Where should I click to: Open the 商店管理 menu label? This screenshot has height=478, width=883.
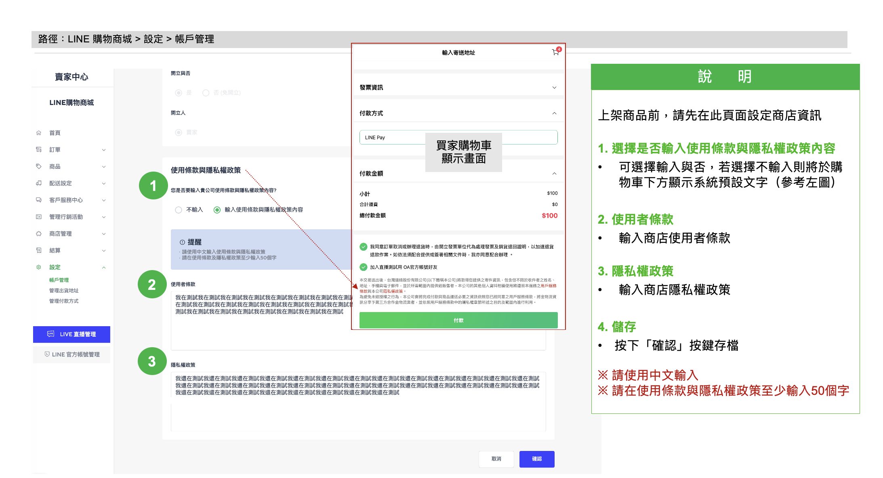[61, 234]
